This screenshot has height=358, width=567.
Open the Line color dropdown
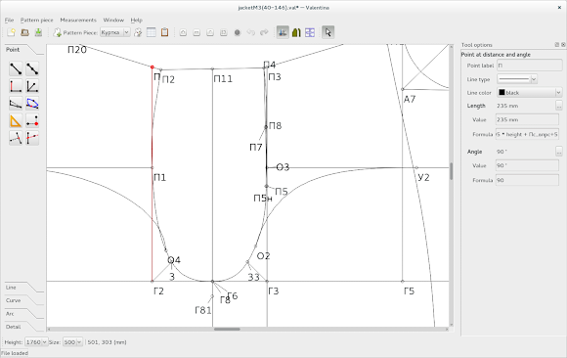click(530, 93)
